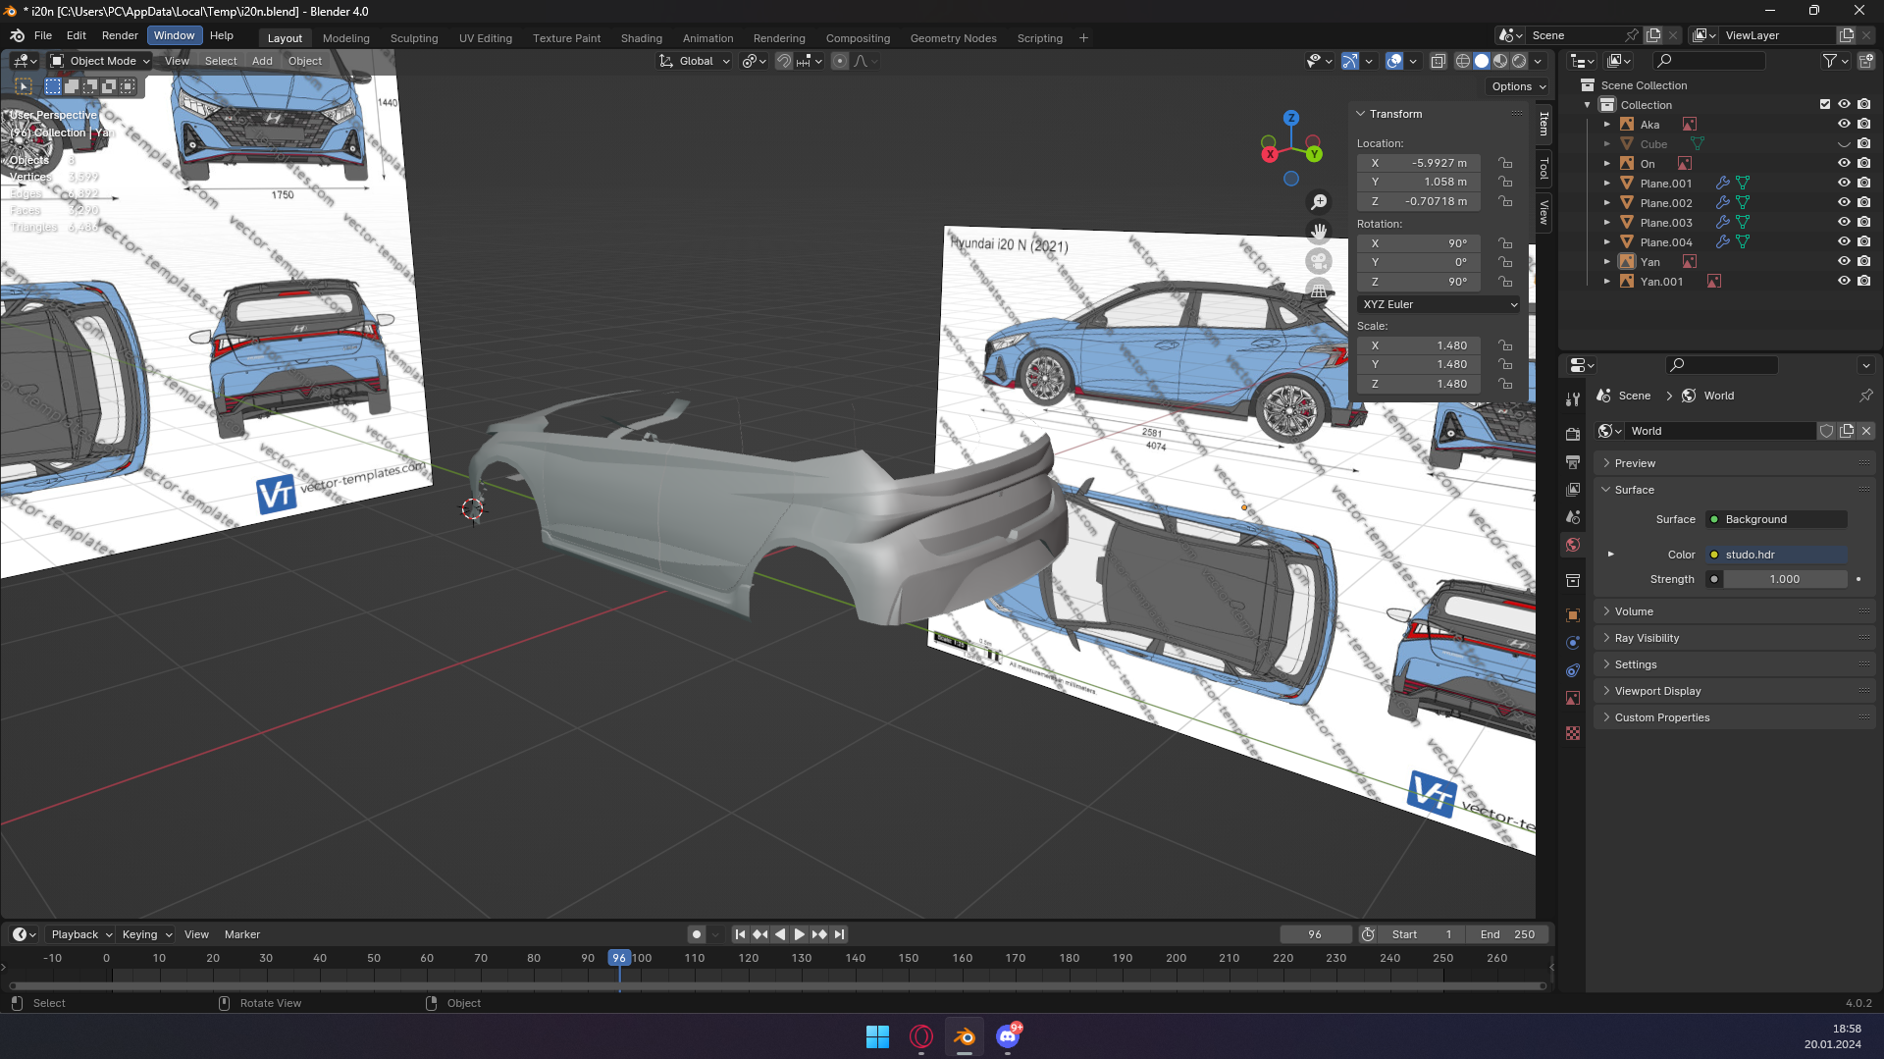The height and width of the screenshot is (1059, 1884).
Task: Play the animation forward
Action: pos(799,934)
